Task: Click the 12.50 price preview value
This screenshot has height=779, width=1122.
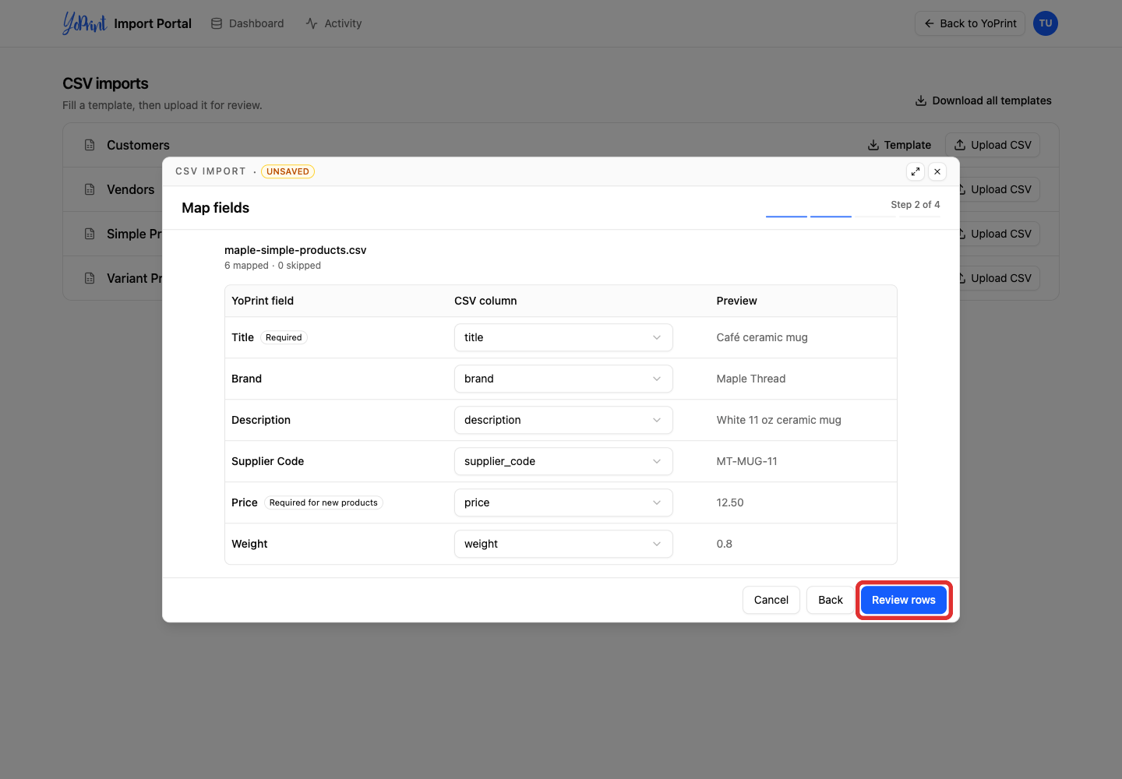Action: coord(730,502)
